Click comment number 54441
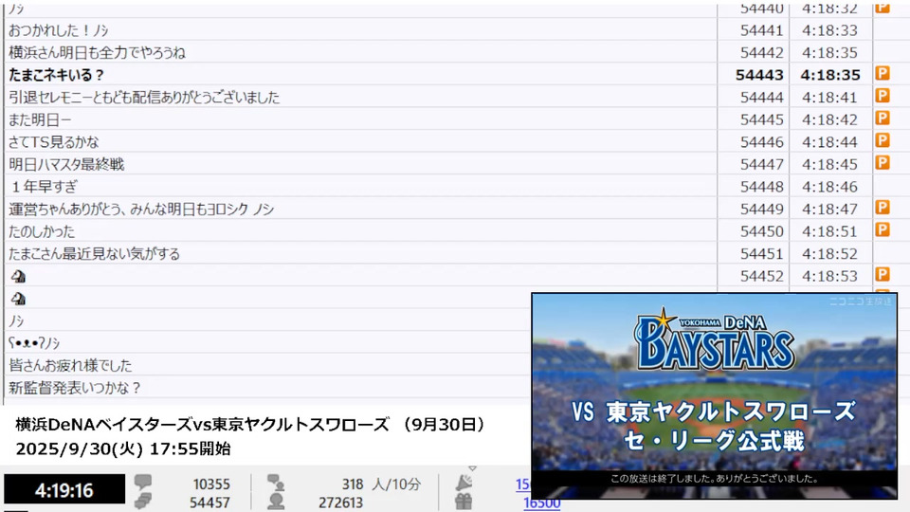This screenshot has width=910, height=512. [x=761, y=30]
